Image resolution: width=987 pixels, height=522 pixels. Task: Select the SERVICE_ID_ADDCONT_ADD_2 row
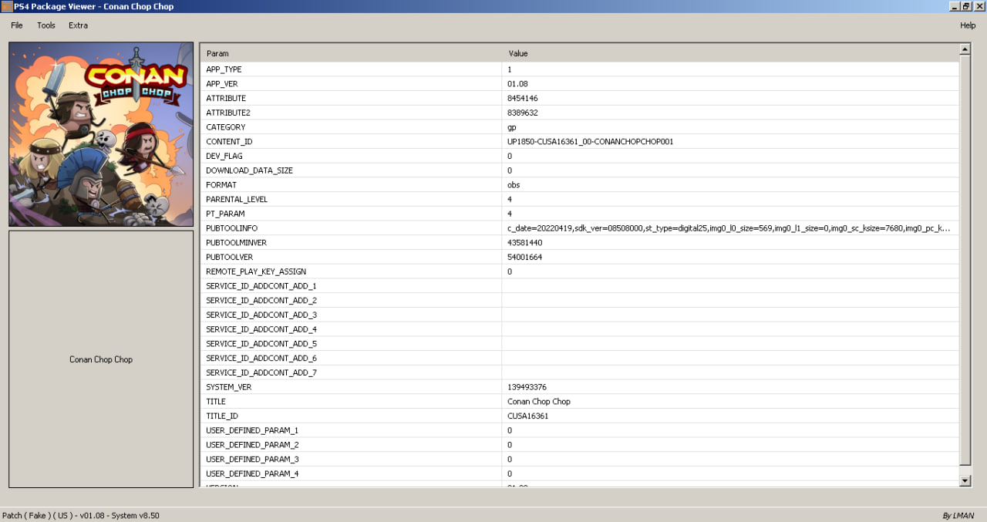(579, 301)
